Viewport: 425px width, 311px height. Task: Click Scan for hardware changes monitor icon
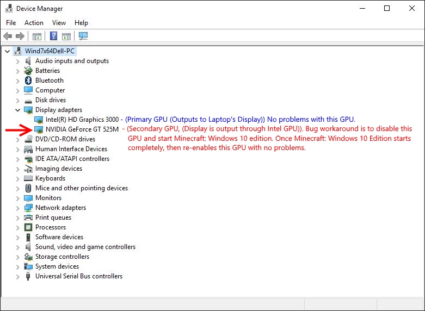point(83,36)
